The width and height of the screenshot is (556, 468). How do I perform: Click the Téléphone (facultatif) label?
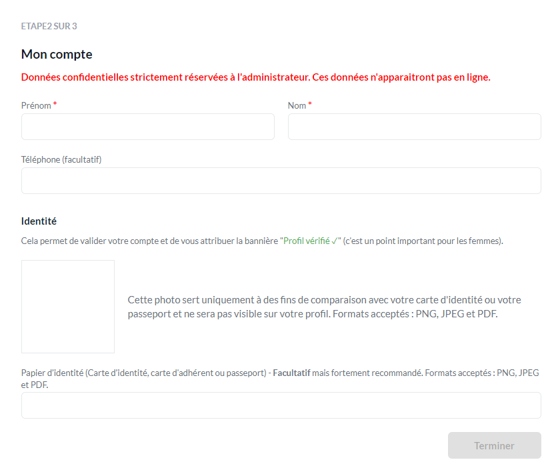coord(61,159)
